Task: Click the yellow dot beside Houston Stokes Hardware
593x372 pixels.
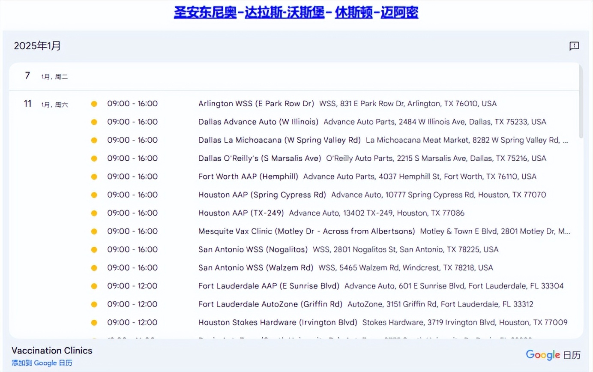Action: pyautogui.click(x=94, y=322)
